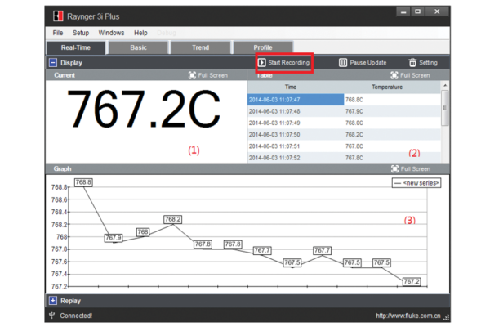Collapse the Display section
The image size is (490, 327).
tap(52, 62)
